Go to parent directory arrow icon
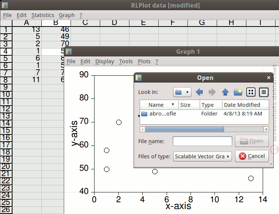Image resolution: width=279 pixels, height=214 pixels. [x=225, y=92]
